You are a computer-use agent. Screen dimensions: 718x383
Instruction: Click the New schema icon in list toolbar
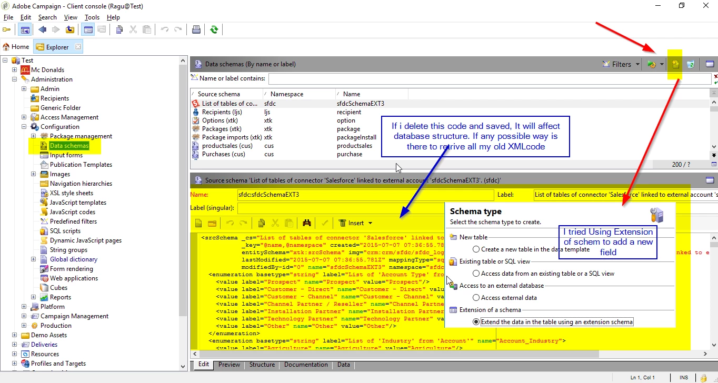676,64
